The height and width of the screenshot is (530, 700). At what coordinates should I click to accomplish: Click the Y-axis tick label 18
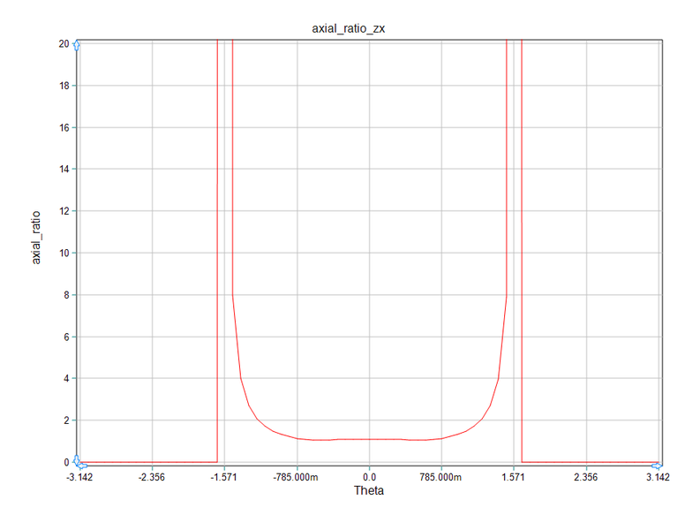[64, 86]
